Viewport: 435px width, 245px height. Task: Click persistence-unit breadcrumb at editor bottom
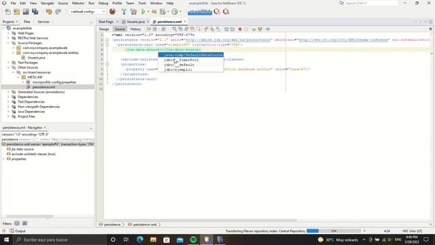point(145,225)
